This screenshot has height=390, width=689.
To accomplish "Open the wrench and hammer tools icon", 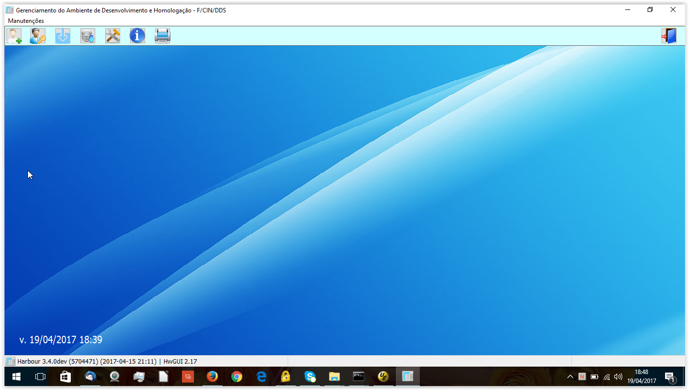I will coord(113,36).
